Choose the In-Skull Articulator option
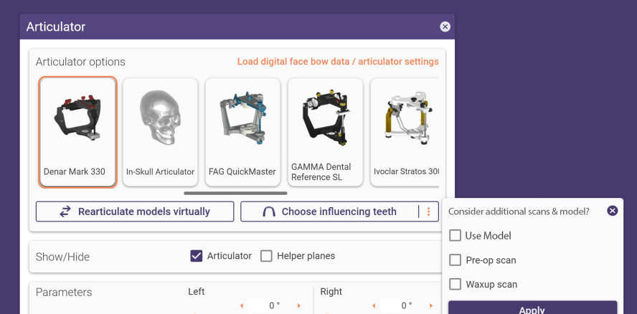The width and height of the screenshot is (637, 314). point(160,132)
